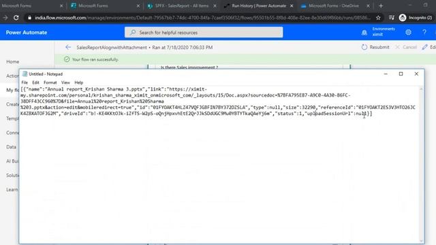Open the Power Automate help icon
Viewport: 436px width, 245px height.
point(424,32)
